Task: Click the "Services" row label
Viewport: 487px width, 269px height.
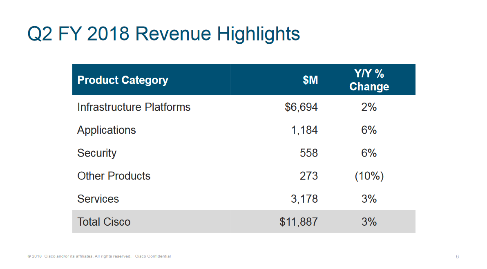Action: [x=98, y=199]
